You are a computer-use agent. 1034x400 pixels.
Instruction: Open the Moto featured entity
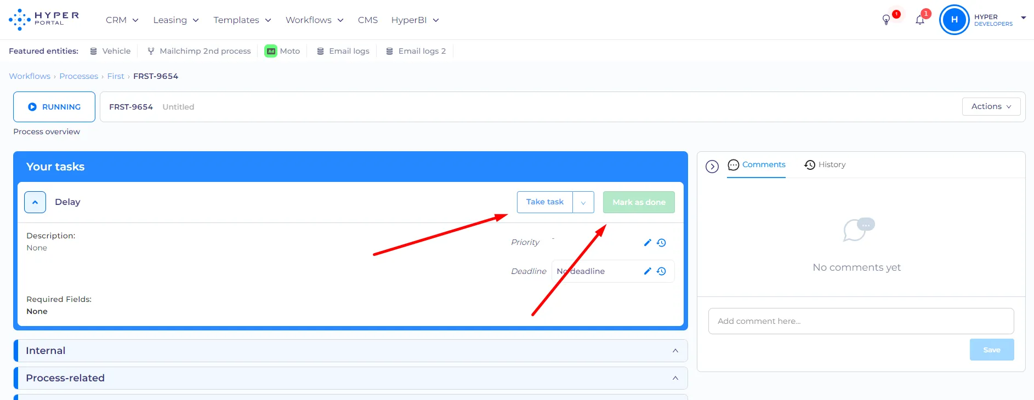[282, 51]
